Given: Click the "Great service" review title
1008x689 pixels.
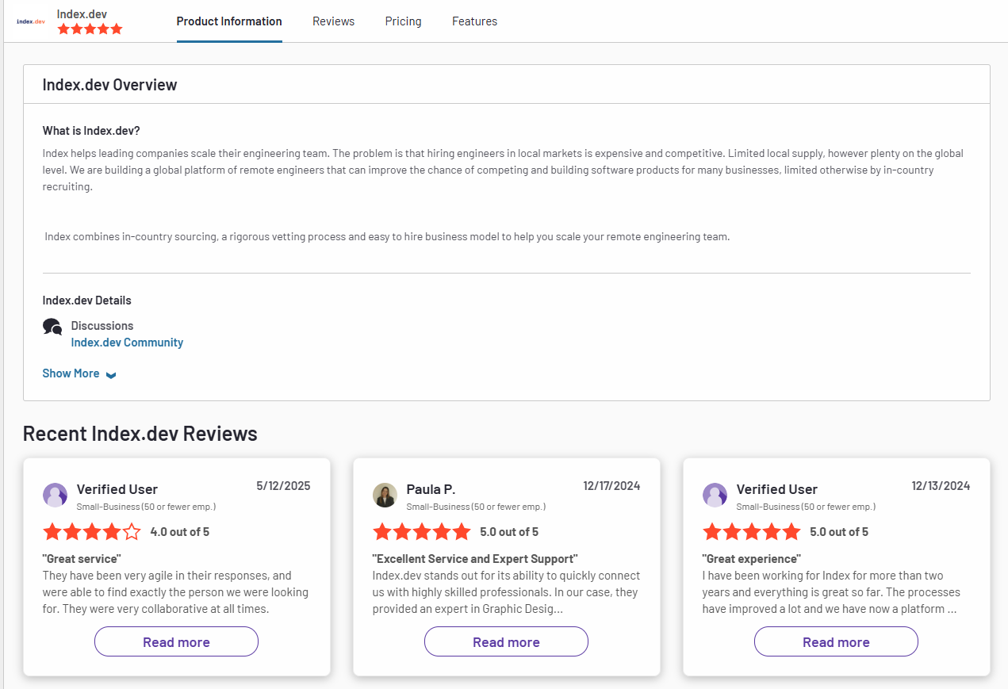Looking at the screenshot, I should click(x=82, y=559).
